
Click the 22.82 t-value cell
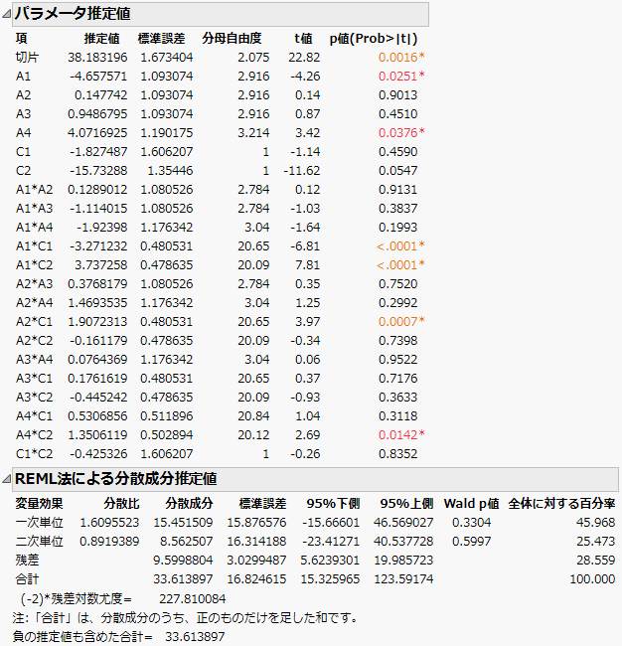304,58
